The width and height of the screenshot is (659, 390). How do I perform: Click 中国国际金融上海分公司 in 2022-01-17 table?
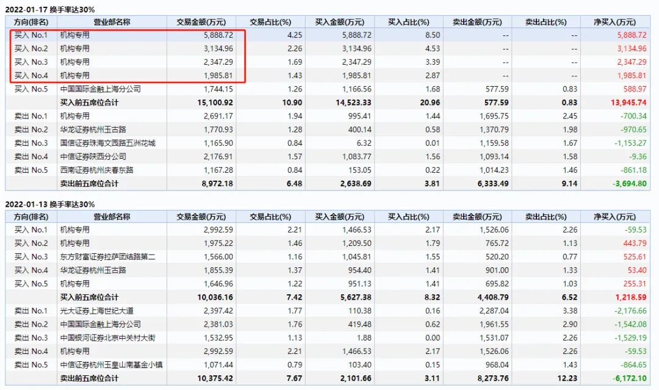(x=100, y=89)
